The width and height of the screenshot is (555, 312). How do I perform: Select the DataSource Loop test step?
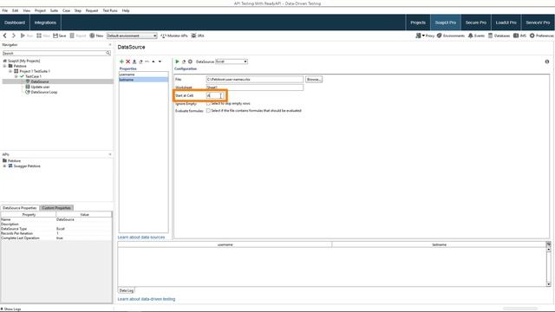pos(41,92)
